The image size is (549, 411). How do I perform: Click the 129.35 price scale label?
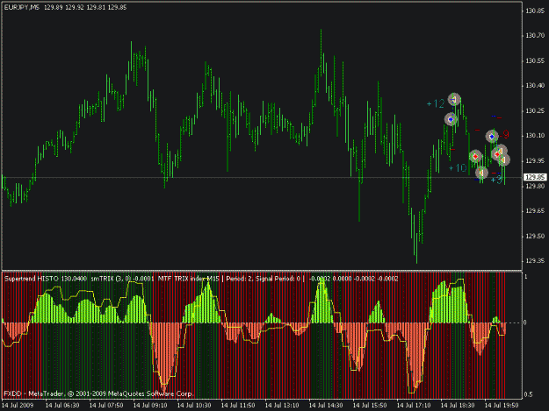click(x=535, y=261)
